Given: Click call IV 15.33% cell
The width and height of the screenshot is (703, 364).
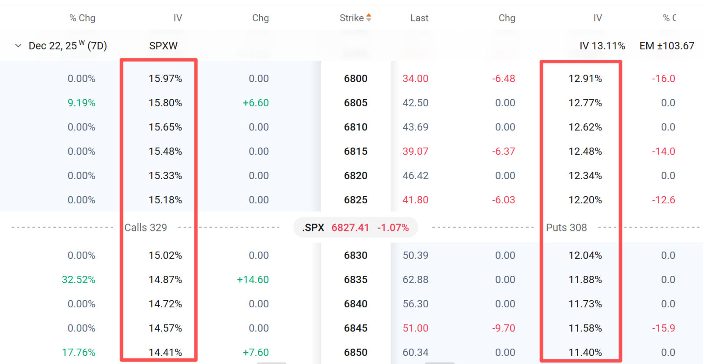Looking at the screenshot, I should (165, 176).
